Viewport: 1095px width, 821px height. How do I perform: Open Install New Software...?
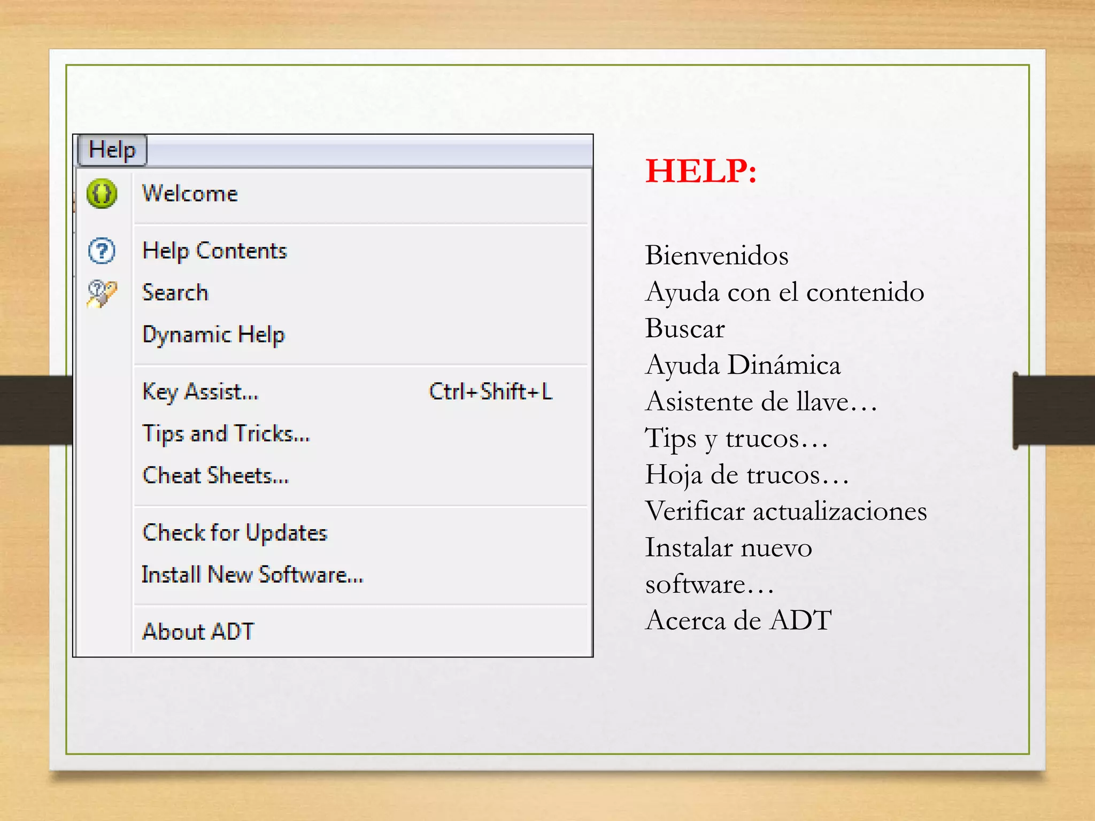252,575
